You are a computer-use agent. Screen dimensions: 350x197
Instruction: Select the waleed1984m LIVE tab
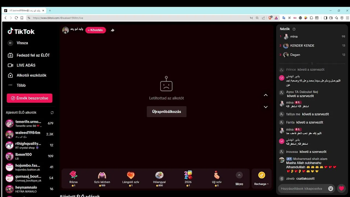point(24,11)
